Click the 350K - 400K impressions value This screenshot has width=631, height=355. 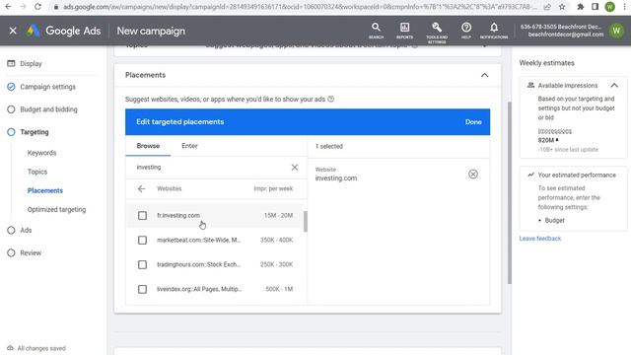(276, 240)
